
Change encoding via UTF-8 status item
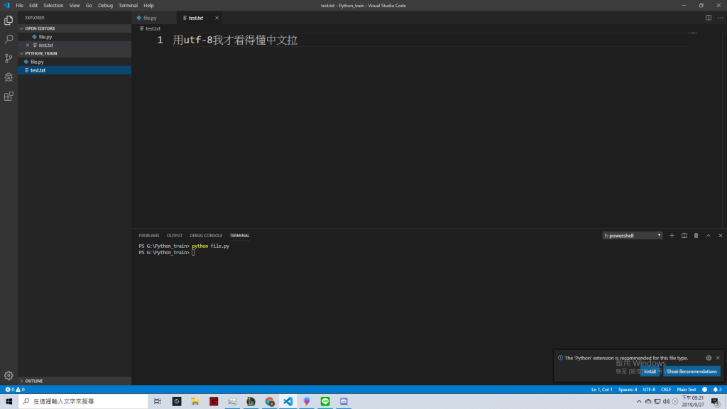(x=649, y=390)
